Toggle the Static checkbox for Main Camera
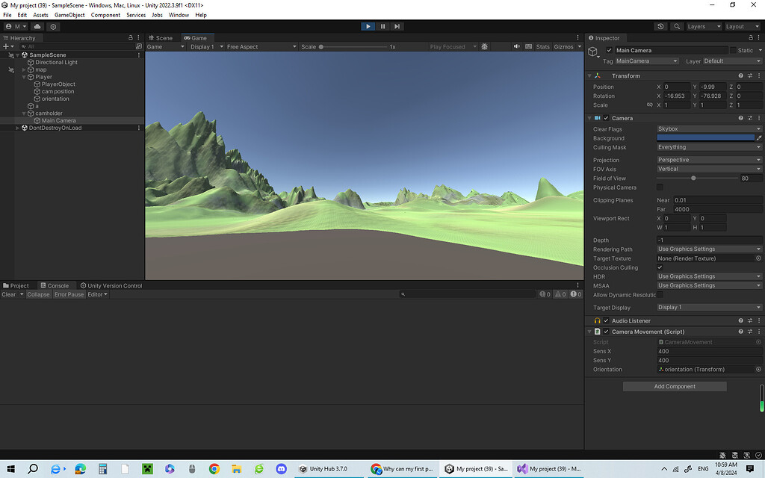Screen dimensions: 765x478 tap(733, 50)
